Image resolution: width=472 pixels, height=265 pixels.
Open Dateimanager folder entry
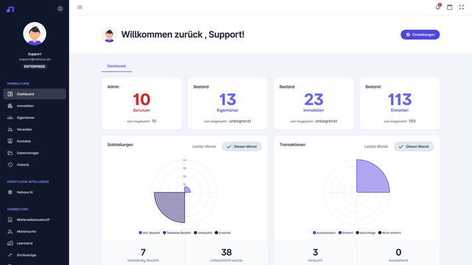tap(35, 153)
